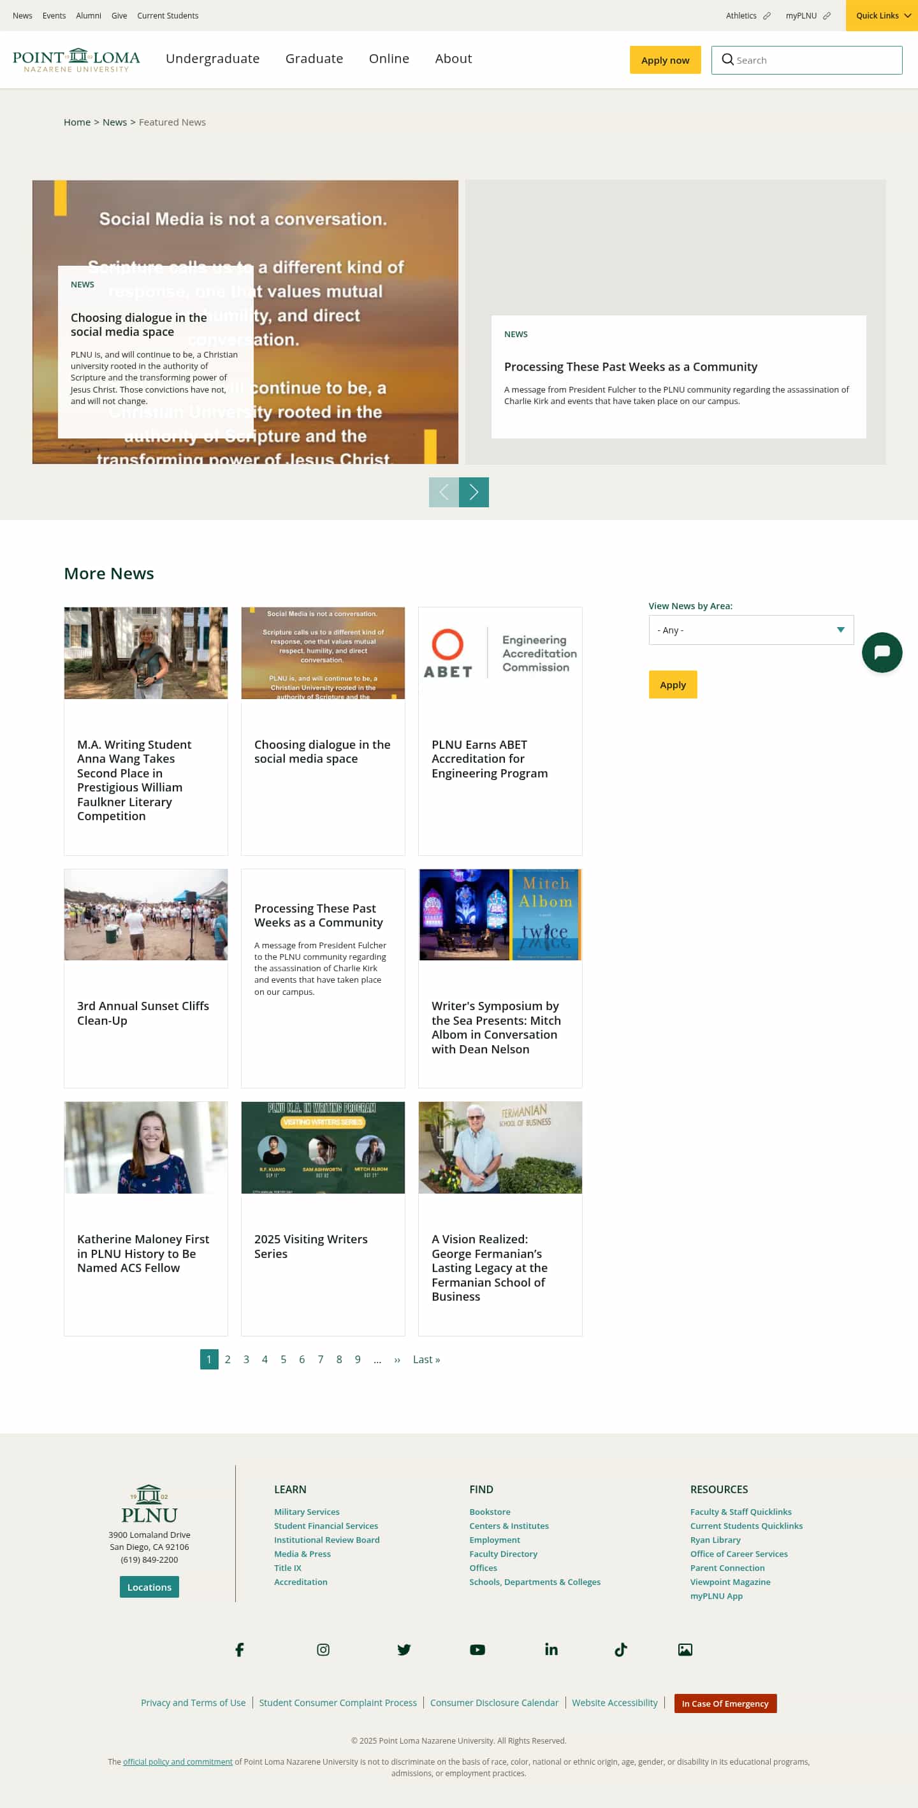Click the Point Loma Nazarene University logo
918x1808 pixels.
point(76,60)
